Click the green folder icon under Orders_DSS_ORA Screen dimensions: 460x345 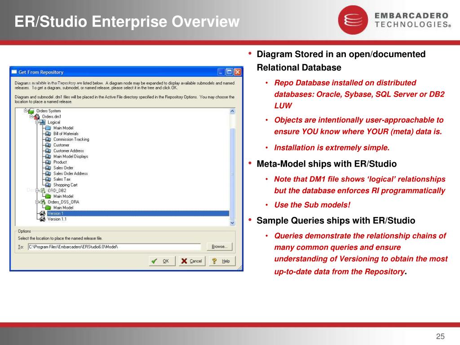[48, 208]
